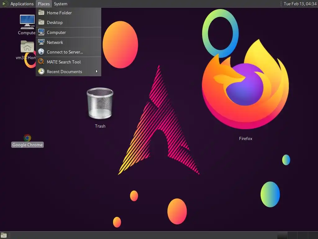Select the vm3's Home desktop icon
The width and height of the screenshot is (318, 239).
(x=27, y=47)
